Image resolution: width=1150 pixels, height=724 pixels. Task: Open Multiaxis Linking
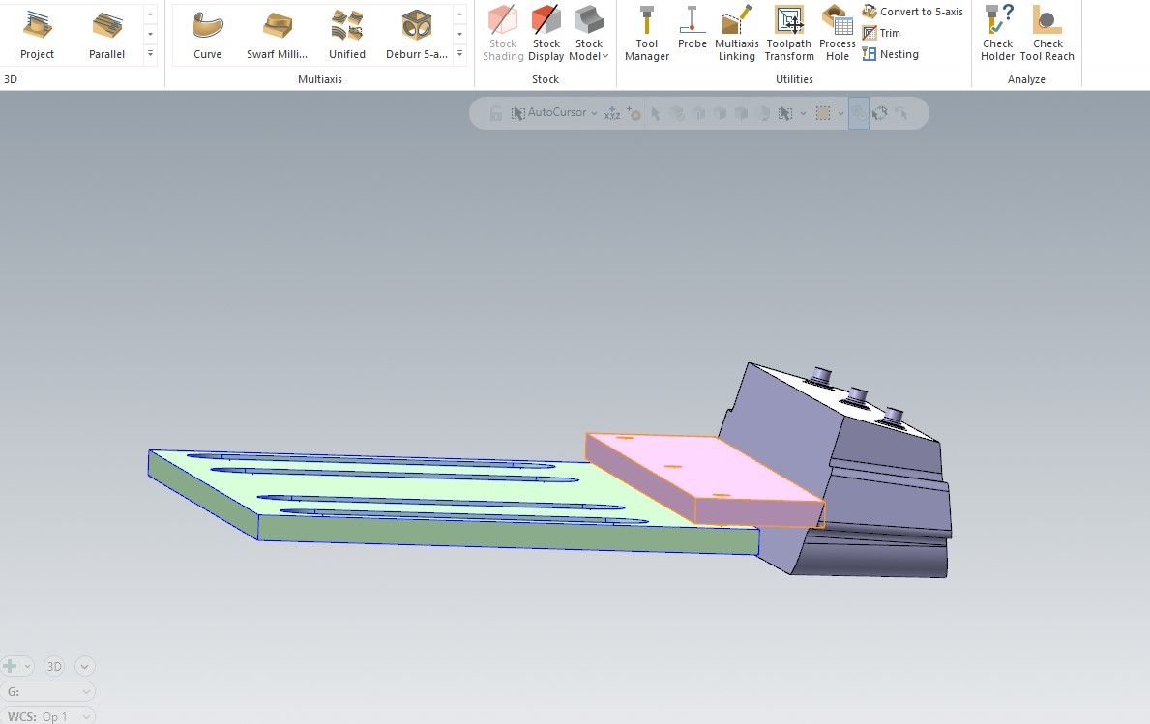tap(736, 35)
